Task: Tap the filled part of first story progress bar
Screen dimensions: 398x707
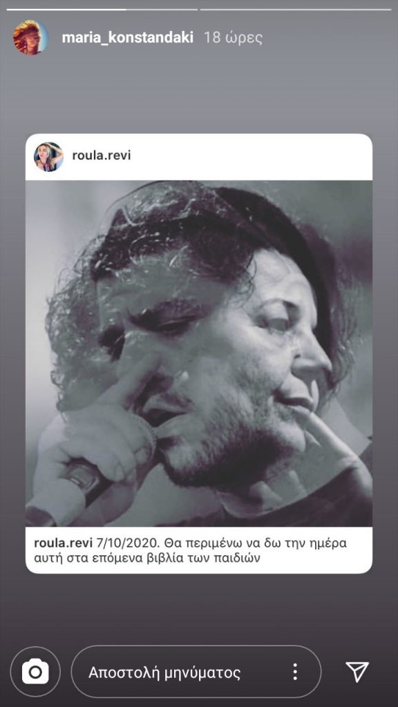Action: (x=66, y=10)
